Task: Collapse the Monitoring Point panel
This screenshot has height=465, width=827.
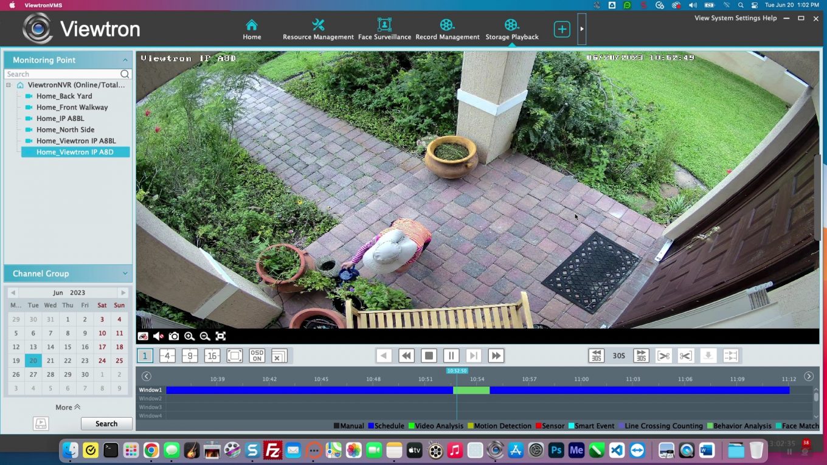Action: pyautogui.click(x=125, y=60)
